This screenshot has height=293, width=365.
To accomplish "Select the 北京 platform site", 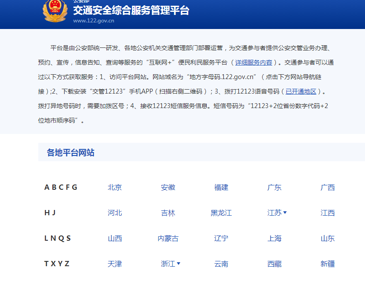I will (x=115, y=187).
